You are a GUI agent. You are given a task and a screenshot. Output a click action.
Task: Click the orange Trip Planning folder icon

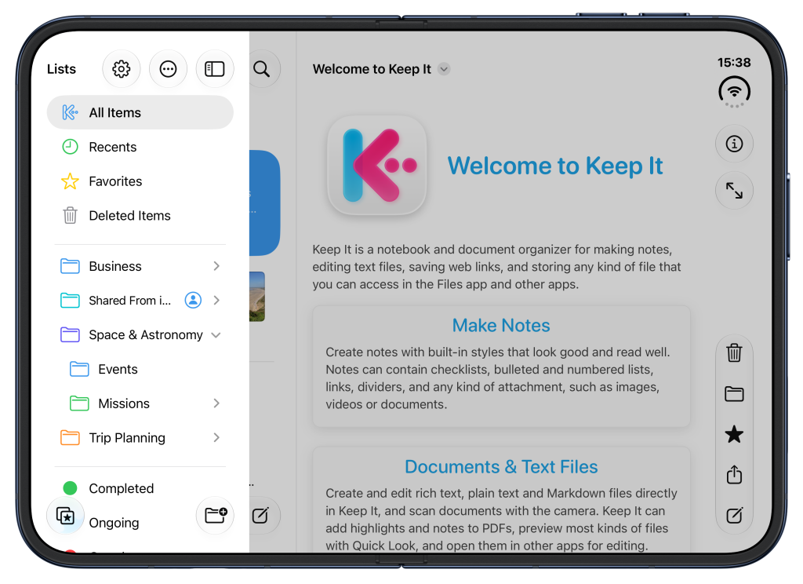70,438
